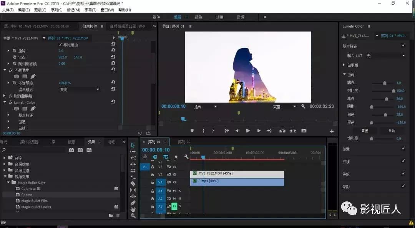
Task: Click the 自动 button in Lumetri Color
Action: pos(391,131)
